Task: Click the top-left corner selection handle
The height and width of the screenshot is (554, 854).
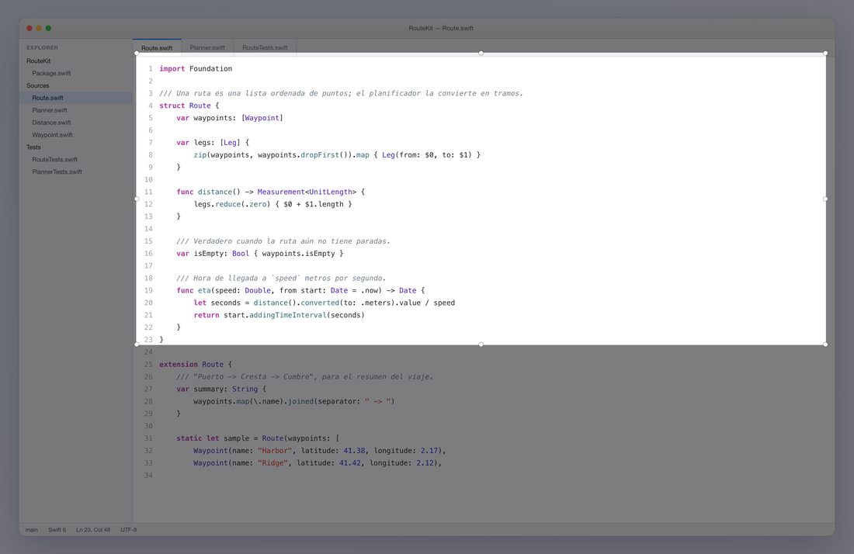Action: (x=136, y=53)
